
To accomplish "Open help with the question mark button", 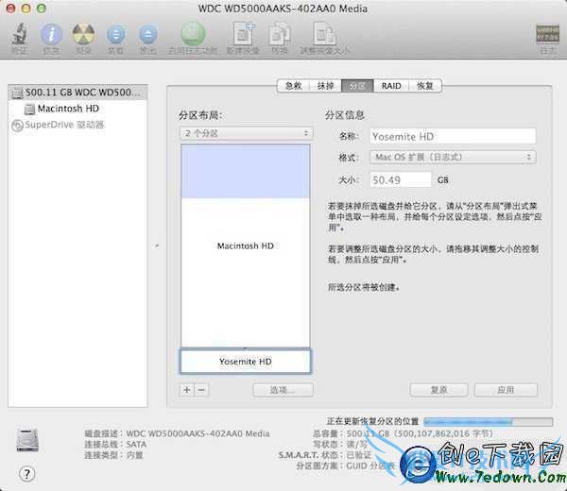I will tap(26, 474).
